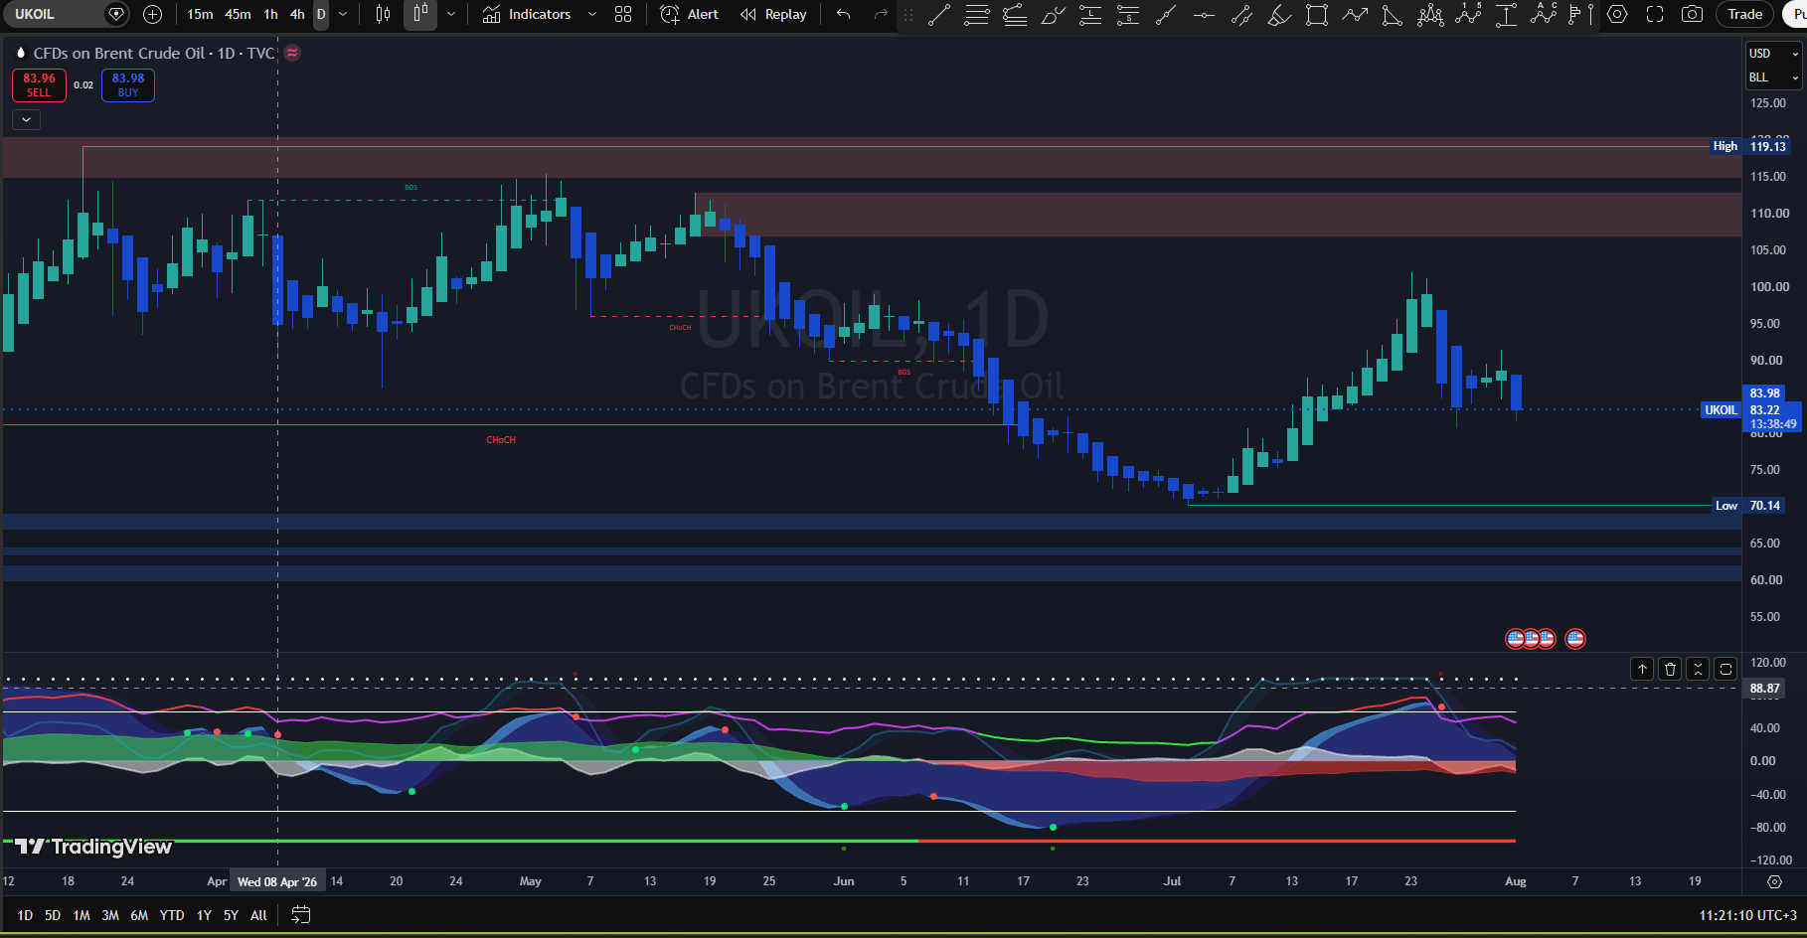
Task: Click the Trade button
Action: click(1744, 14)
